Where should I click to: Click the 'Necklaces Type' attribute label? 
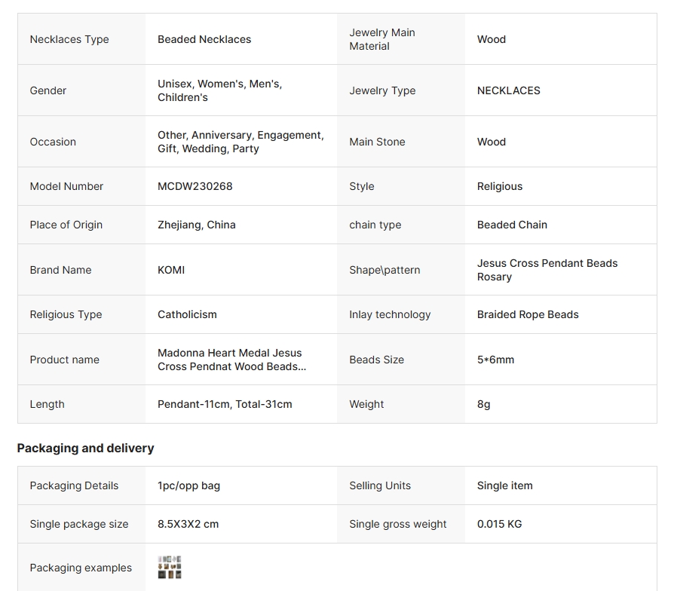point(69,39)
